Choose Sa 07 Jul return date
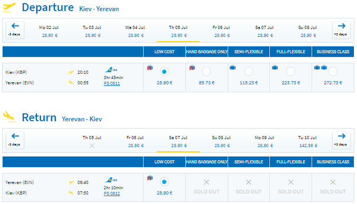This screenshot has width=357, height=204. [x=178, y=141]
